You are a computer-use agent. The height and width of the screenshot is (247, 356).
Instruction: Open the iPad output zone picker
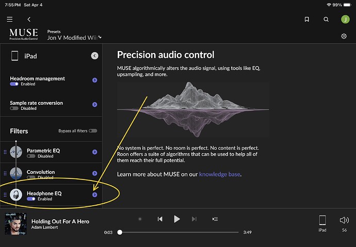click(x=322, y=223)
